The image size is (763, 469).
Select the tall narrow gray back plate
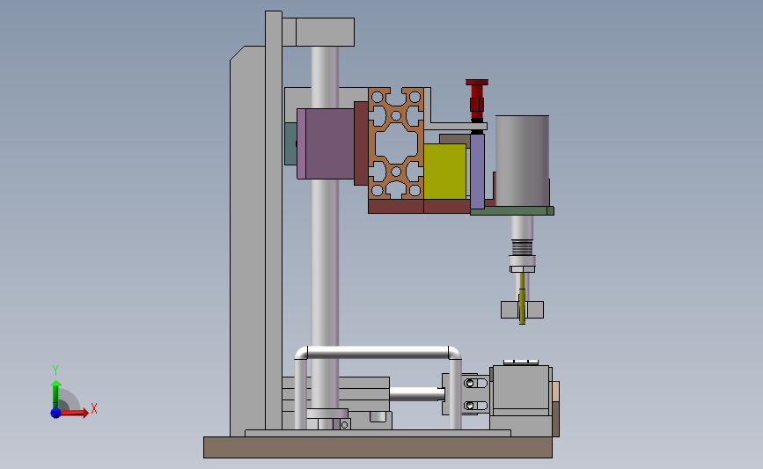pyautogui.click(x=274, y=220)
